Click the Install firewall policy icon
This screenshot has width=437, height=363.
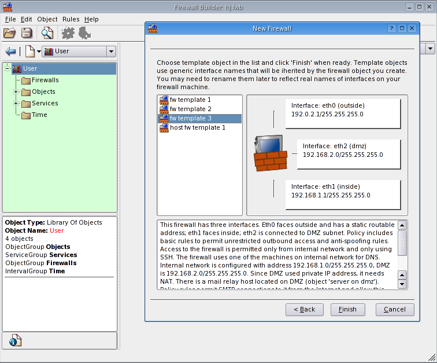tap(84, 33)
